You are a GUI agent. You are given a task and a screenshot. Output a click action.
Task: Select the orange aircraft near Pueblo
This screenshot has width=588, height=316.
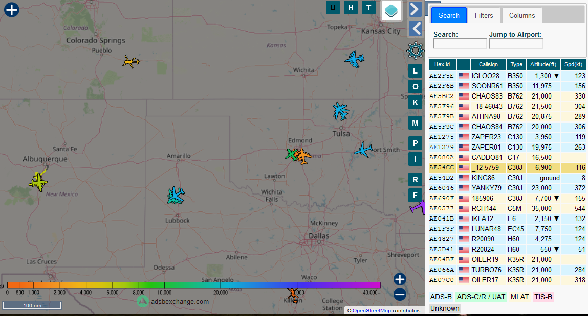coord(131,61)
